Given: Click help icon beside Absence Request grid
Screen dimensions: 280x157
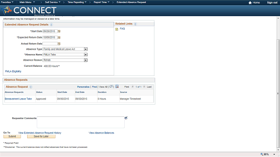Looking at the screenshot, I should [x=31, y=87].
